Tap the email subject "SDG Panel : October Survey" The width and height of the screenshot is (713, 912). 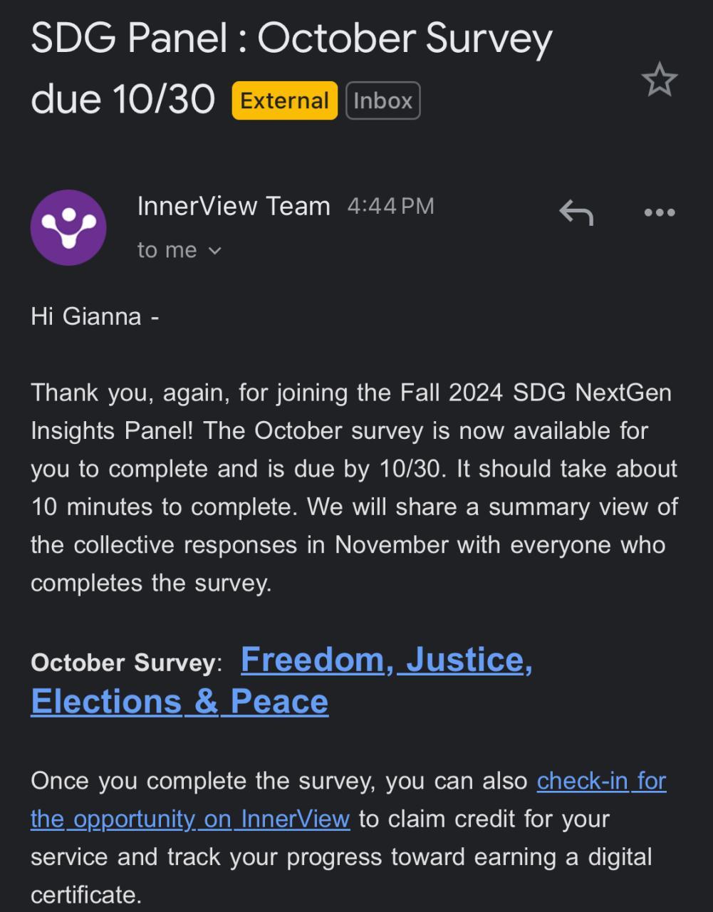click(291, 39)
